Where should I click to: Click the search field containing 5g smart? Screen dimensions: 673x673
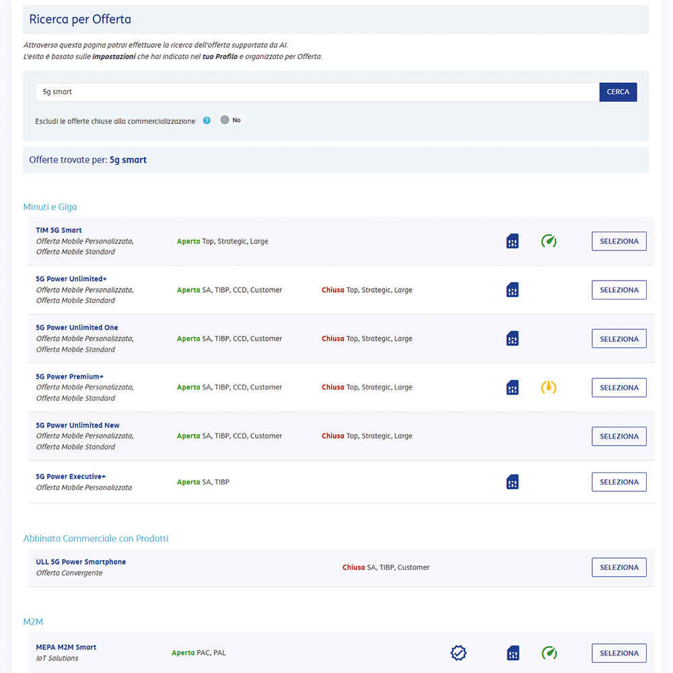pos(316,92)
